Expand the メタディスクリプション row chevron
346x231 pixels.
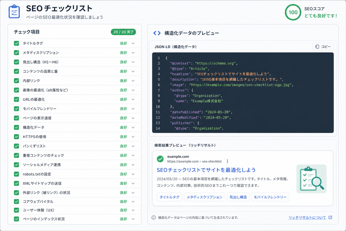[133, 53]
